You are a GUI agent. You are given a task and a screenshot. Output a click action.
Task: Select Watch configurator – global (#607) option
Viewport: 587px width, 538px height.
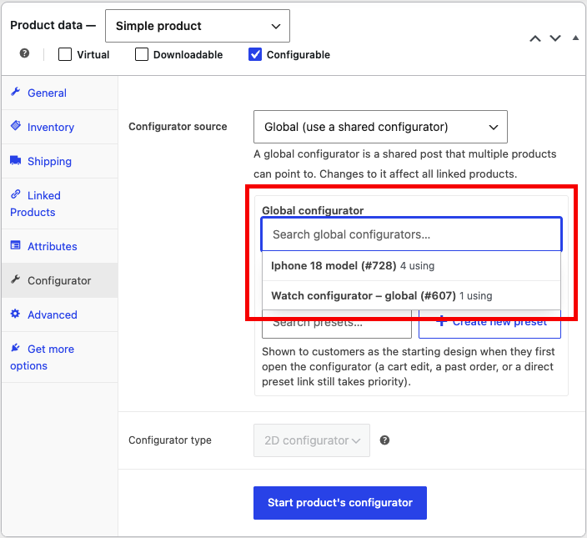point(411,296)
